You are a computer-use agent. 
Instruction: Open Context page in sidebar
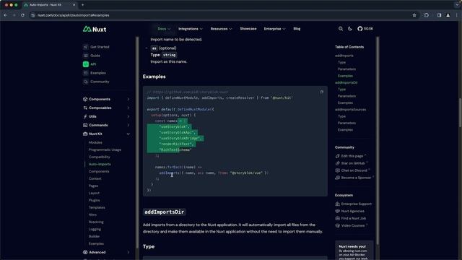tap(95, 178)
